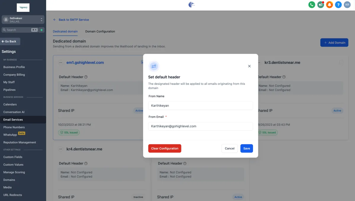Click the info icon beside kr3 Default Header

(284, 77)
